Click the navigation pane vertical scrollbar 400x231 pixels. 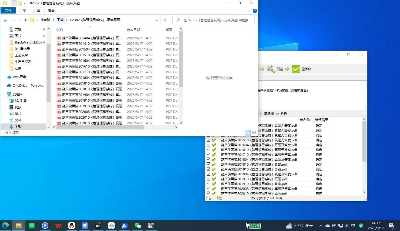48,73
